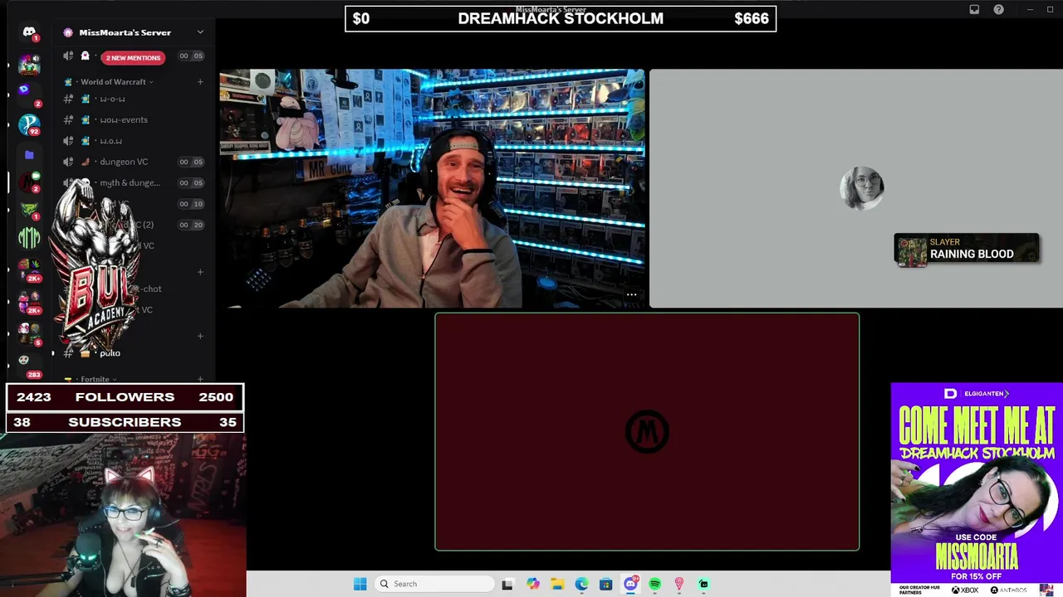Select the gray tile with round avatar
The height and width of the screenshot is (597, 1063).
pos(855,188)
